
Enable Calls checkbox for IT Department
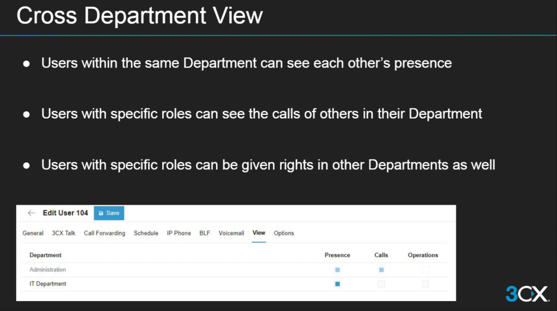pos(381,284)
